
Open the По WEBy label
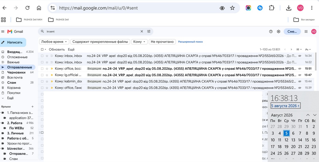coord(16,128)
